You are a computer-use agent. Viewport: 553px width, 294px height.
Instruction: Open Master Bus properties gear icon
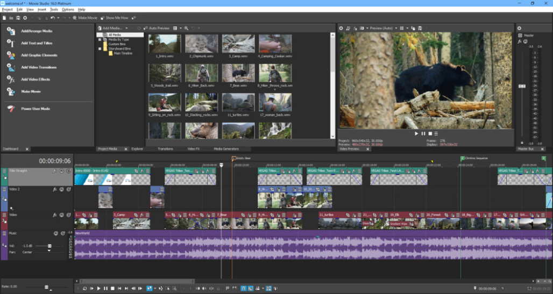pos(519,28)
